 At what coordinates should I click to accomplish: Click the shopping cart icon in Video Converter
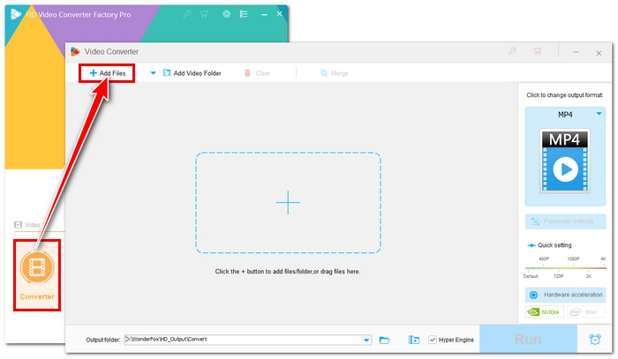538,51
